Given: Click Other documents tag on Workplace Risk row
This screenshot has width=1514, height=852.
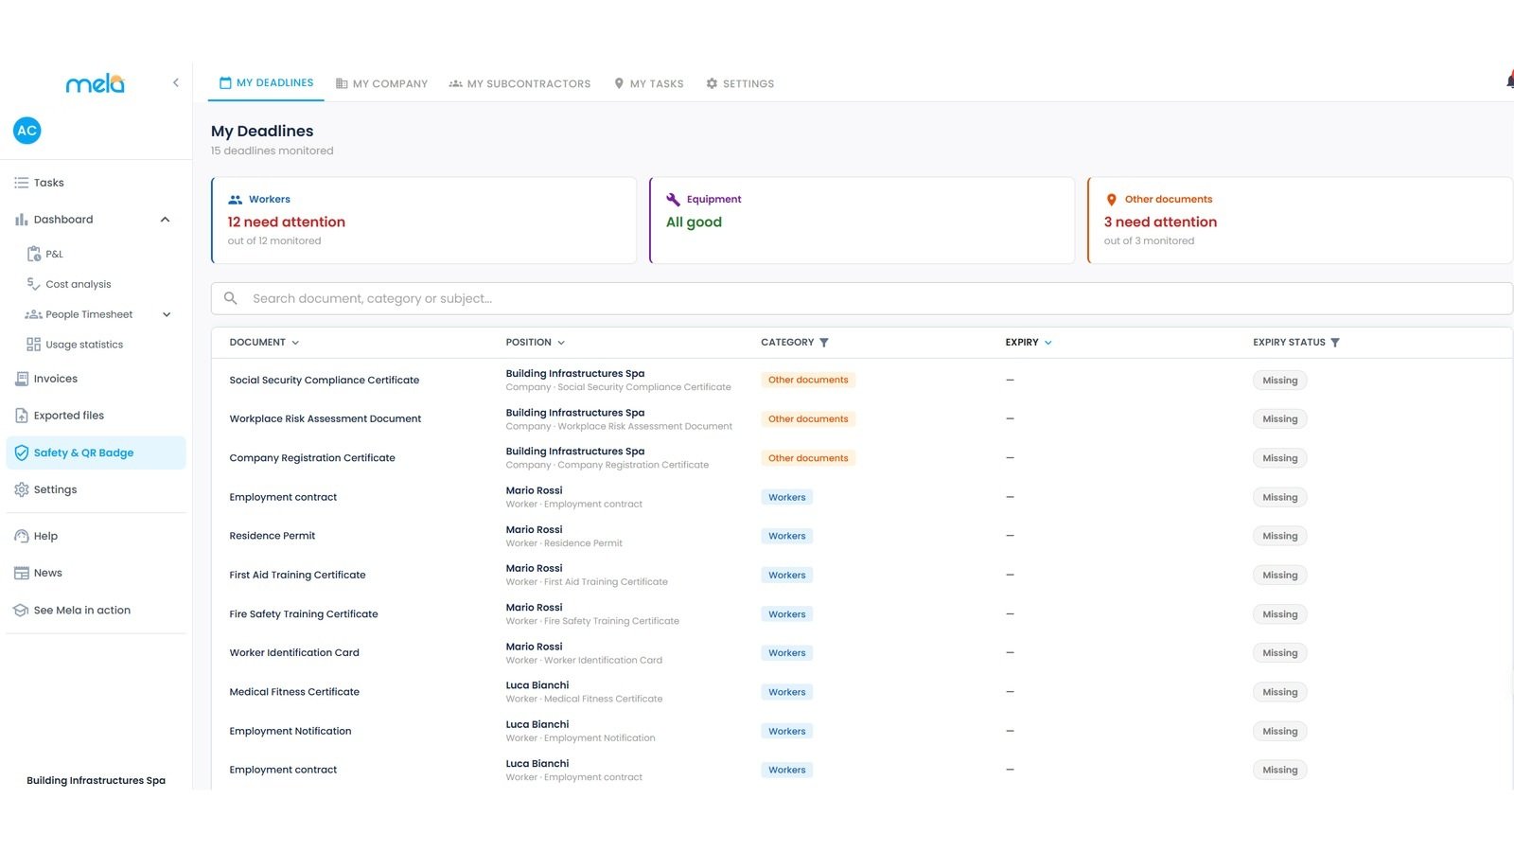Looking at the screenshot, I should (808, 418).
